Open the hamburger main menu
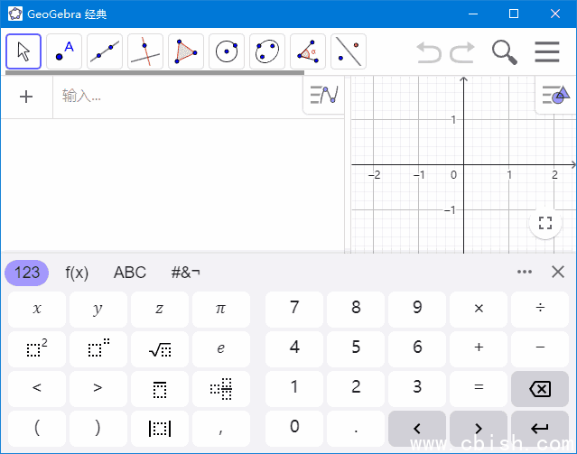This screenshot has height=454, width=577. pos(547,51)
